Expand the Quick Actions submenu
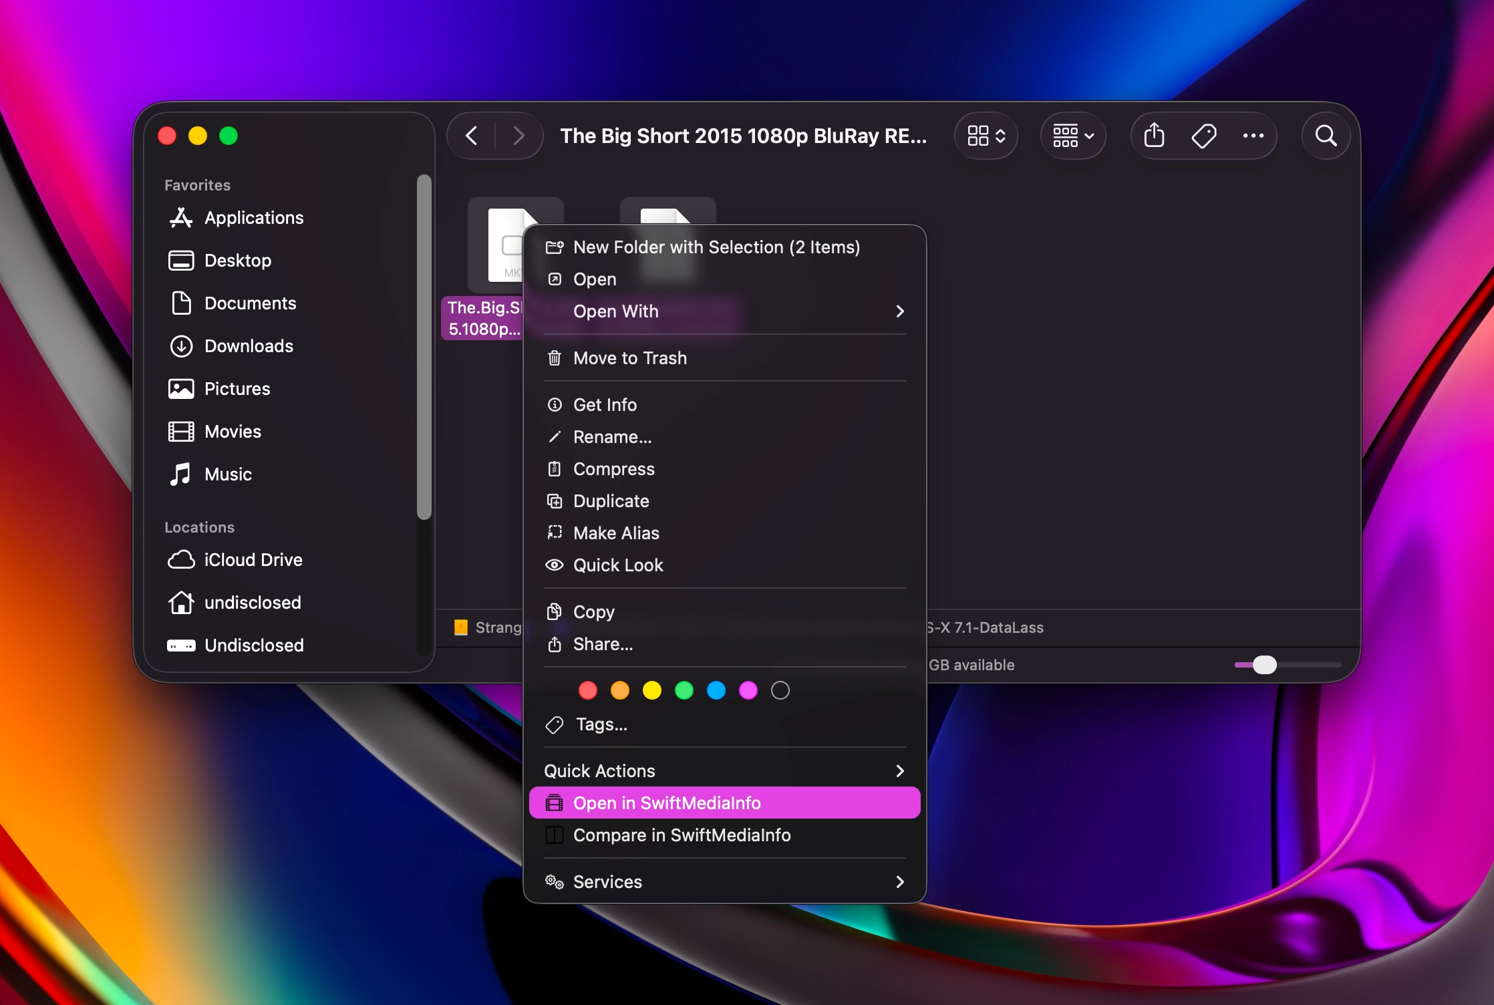The image size is (1494, 1005). (x=725, y=771)
